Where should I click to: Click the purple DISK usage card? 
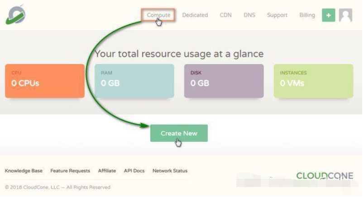point(224,81)
